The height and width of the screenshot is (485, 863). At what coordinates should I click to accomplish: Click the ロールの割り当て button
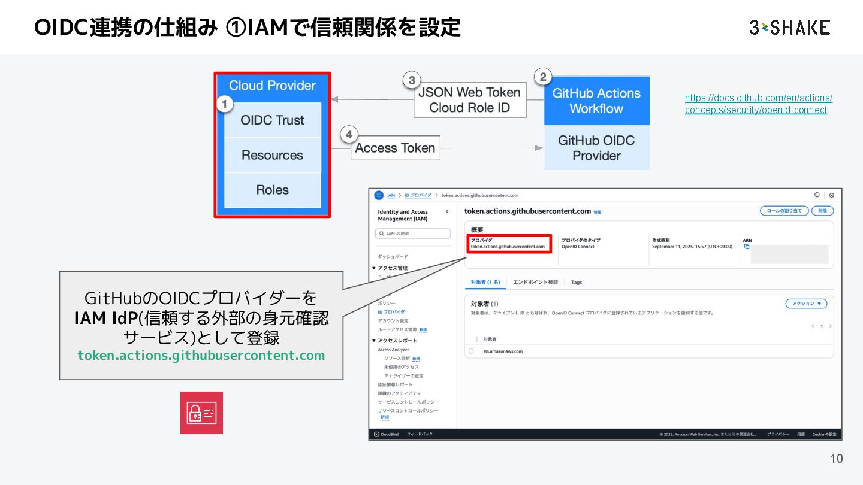(x=784, y=211)
